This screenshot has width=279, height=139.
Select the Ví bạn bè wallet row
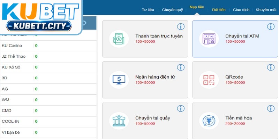48,132
